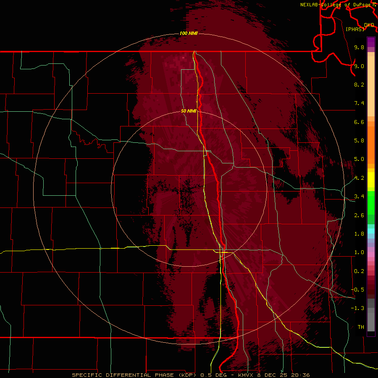Viewport: 378px width, 378px height.
Task: Click the 4.2 value on the color scale
Action: [x=359, y=178]
